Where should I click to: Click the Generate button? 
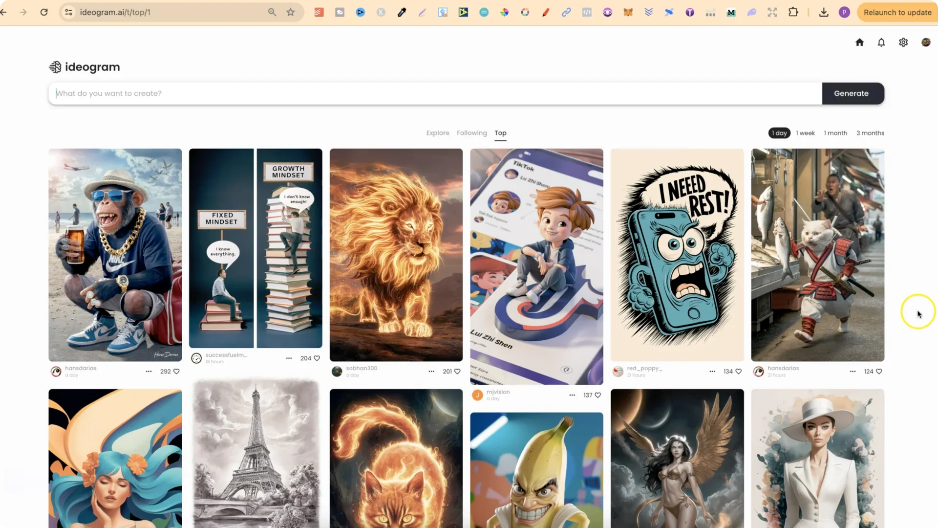click(x=852, y=93)
